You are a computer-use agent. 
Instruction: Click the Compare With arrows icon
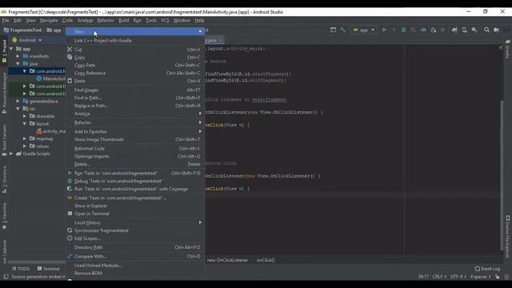(70, 256)
